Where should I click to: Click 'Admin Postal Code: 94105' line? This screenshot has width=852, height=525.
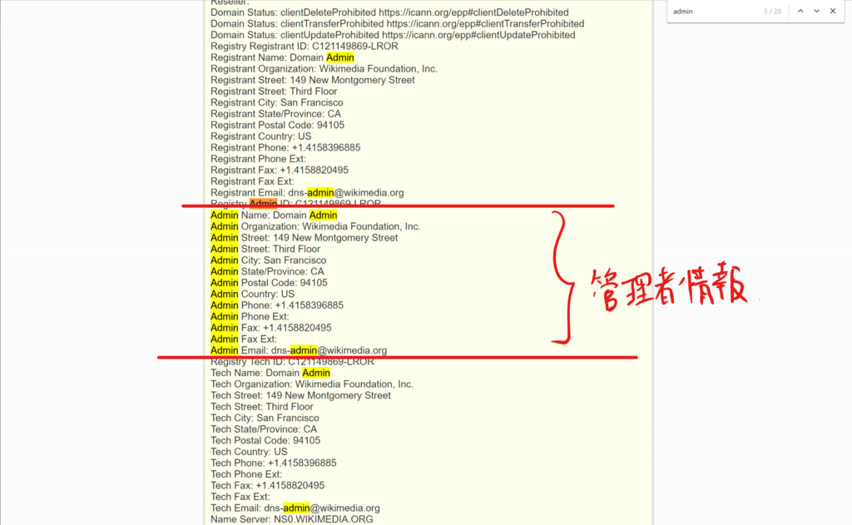click(x=269, y=283)
